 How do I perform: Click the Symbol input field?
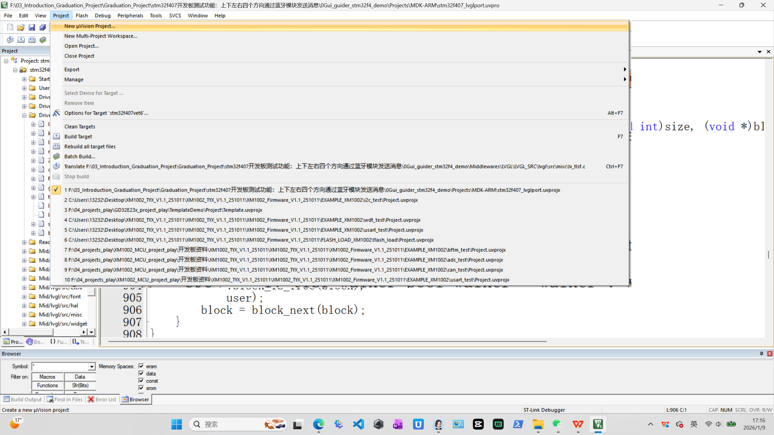click(x=60, y=366)
